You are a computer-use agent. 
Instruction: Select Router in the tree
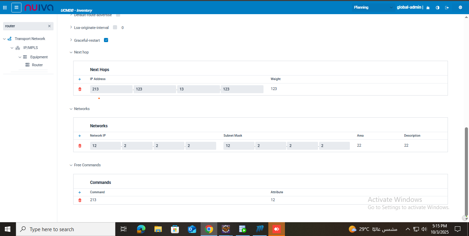point(37,65)
